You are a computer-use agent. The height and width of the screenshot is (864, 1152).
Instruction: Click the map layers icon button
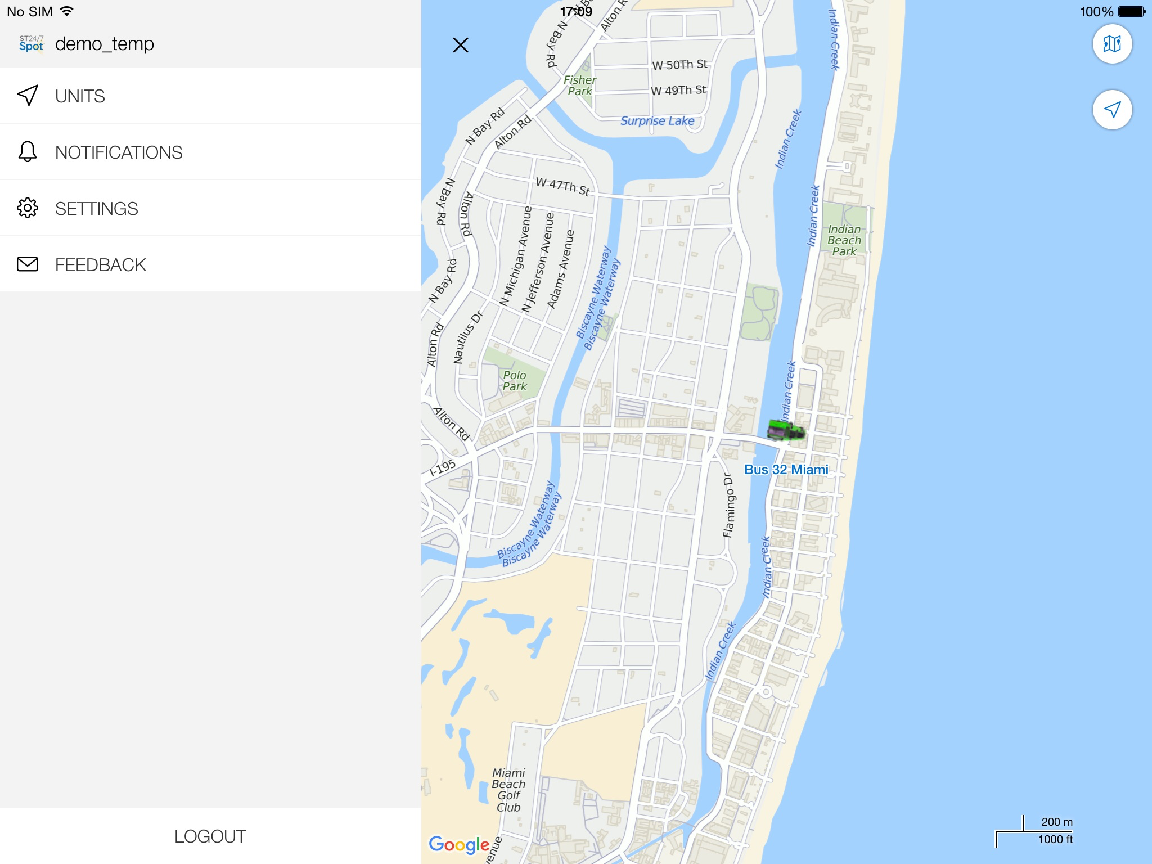click(1112, 44)
